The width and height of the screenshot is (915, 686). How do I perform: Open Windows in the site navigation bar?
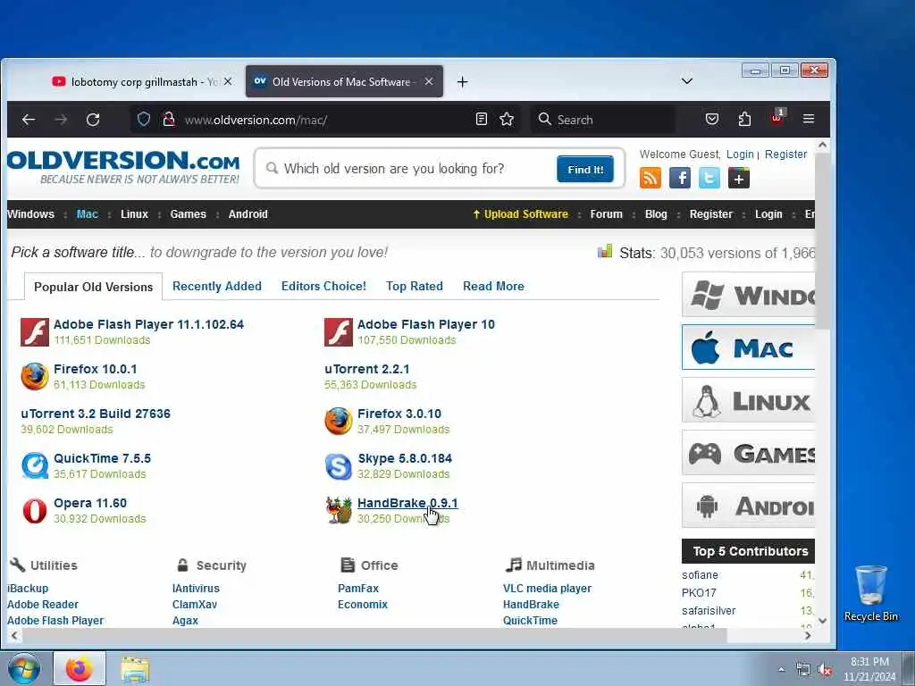pyautogui.click(x=31, y=214)
